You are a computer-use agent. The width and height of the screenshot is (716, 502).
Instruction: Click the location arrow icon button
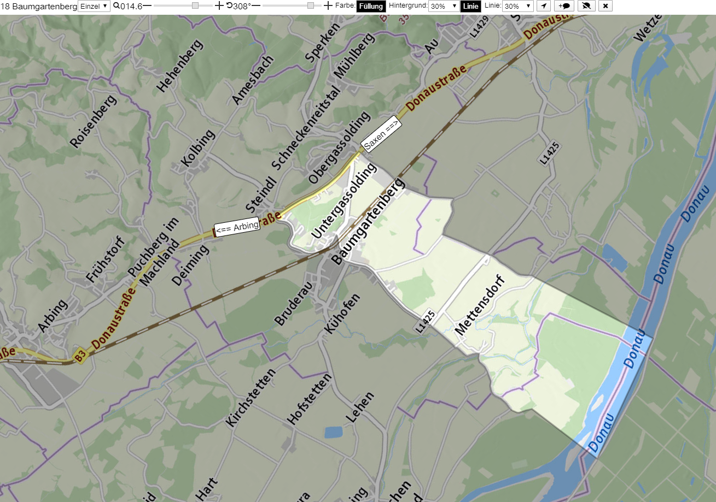(x=543, y=6)
